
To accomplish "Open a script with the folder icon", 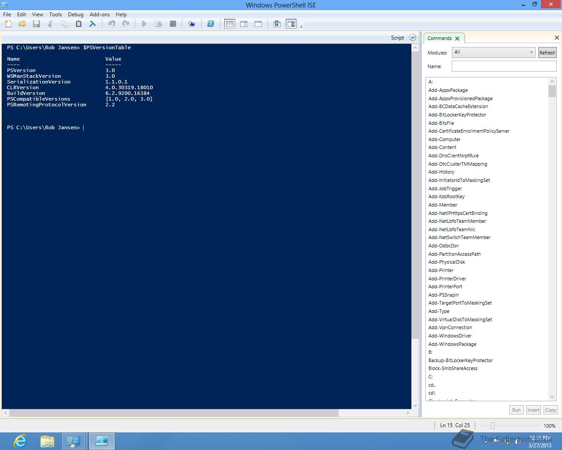I will pos(22,24).
